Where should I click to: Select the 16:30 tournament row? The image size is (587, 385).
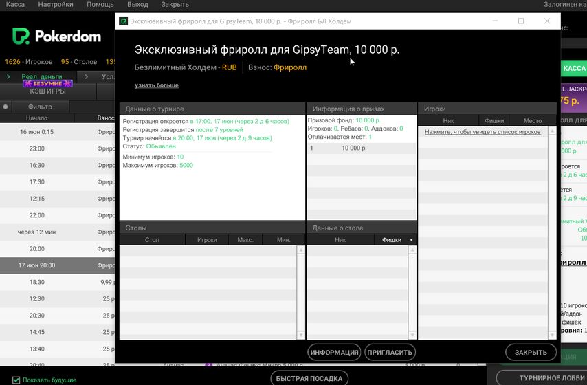point(57,165)
